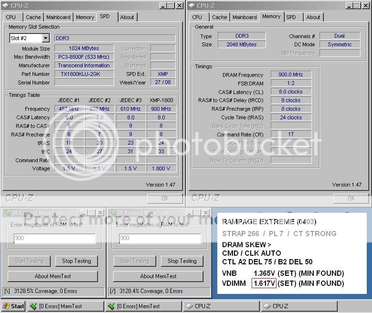Click Channels value Dual
Image resolution: width=372 pixels, height=313 pixels.
[340, 36]
